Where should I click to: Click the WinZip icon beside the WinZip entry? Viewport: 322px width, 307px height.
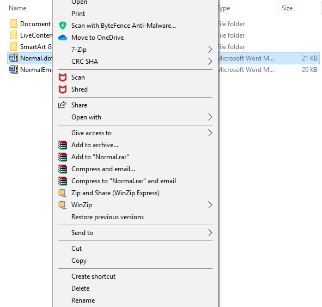pyautogui.click(x=62, y=205)
